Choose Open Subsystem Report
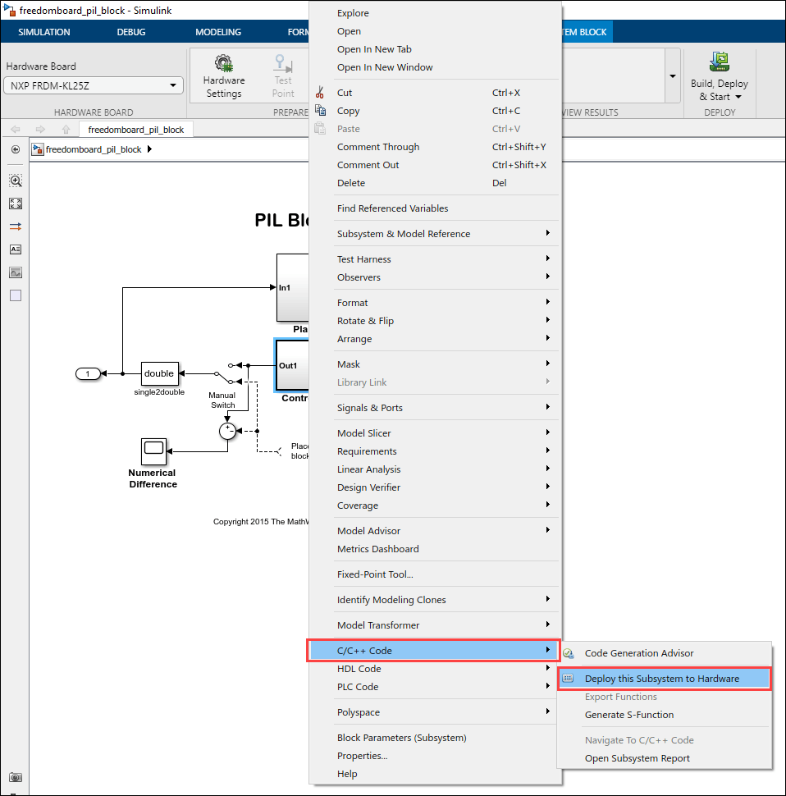This screenshot has width=786, height=796. pos(637,758)
